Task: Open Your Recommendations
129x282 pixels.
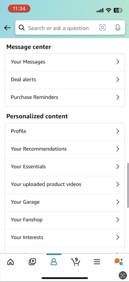Action: [64, 149]
